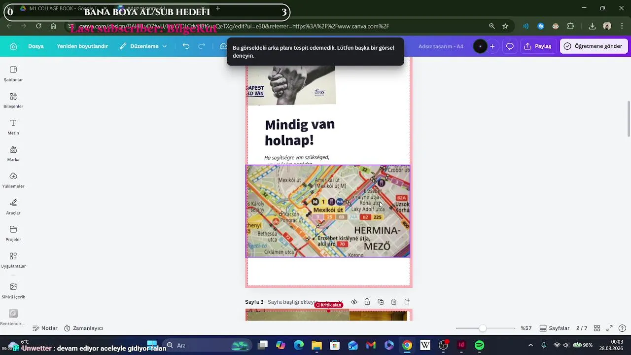
Task: Open Yeniden boyutlandır menu
Action: [x=82, y=46]
